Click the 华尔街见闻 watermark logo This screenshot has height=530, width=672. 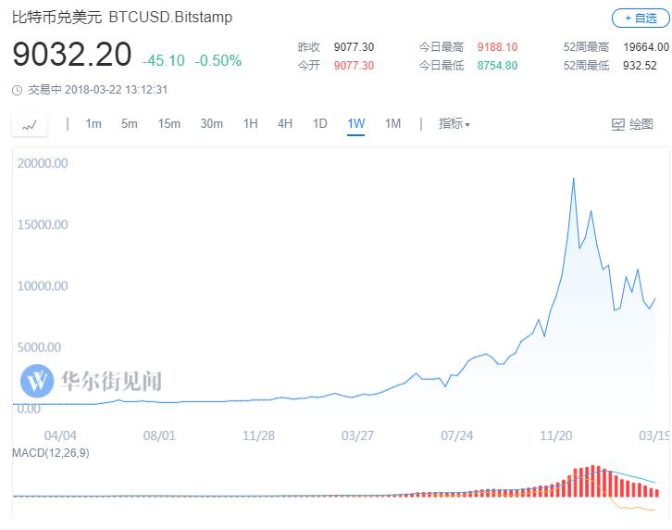click(x=92, y=380)
